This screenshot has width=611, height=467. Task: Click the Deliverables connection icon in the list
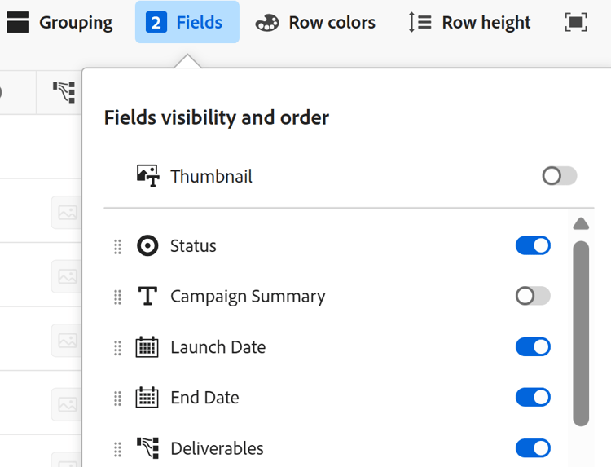(147, 448)
